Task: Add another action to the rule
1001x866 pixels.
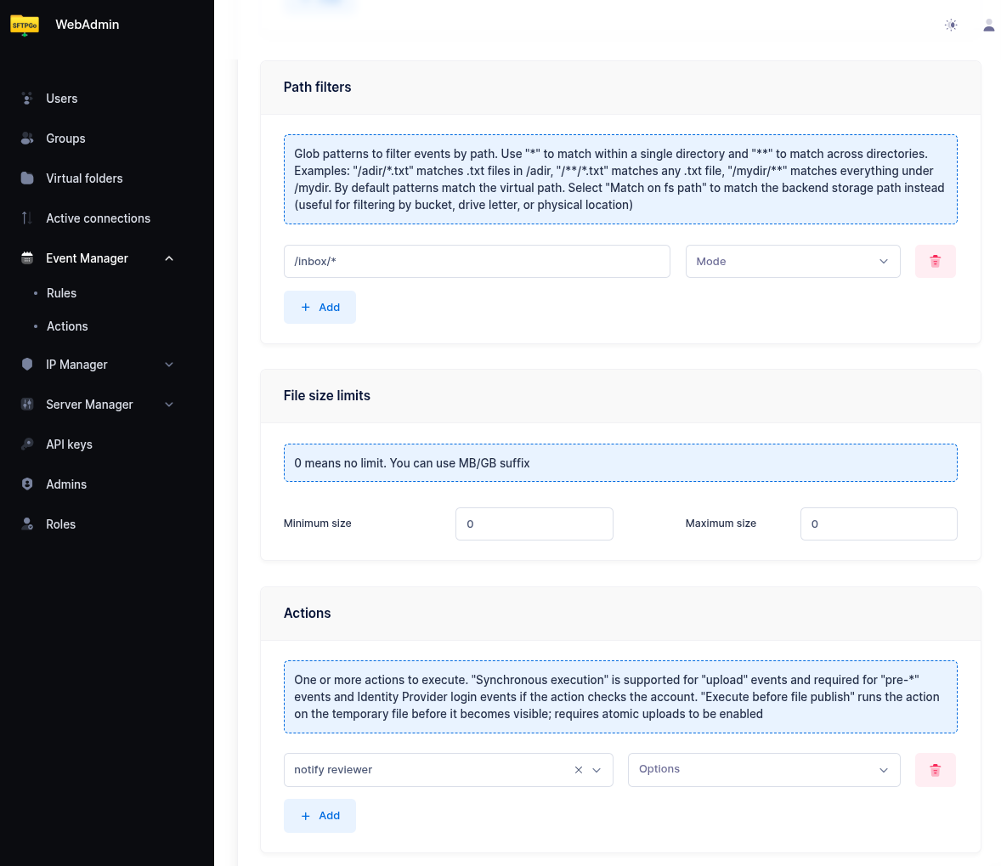Action: (320, 816)
